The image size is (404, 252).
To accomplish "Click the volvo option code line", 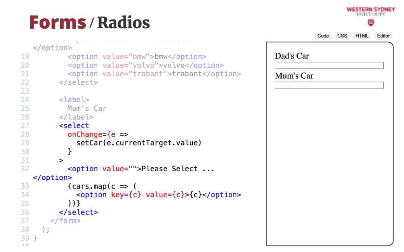I will [x=145, y=65].
